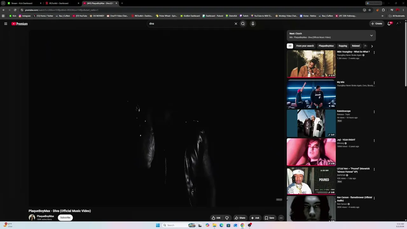Open the Chrome extensions puzzle icon

point(383,10)
